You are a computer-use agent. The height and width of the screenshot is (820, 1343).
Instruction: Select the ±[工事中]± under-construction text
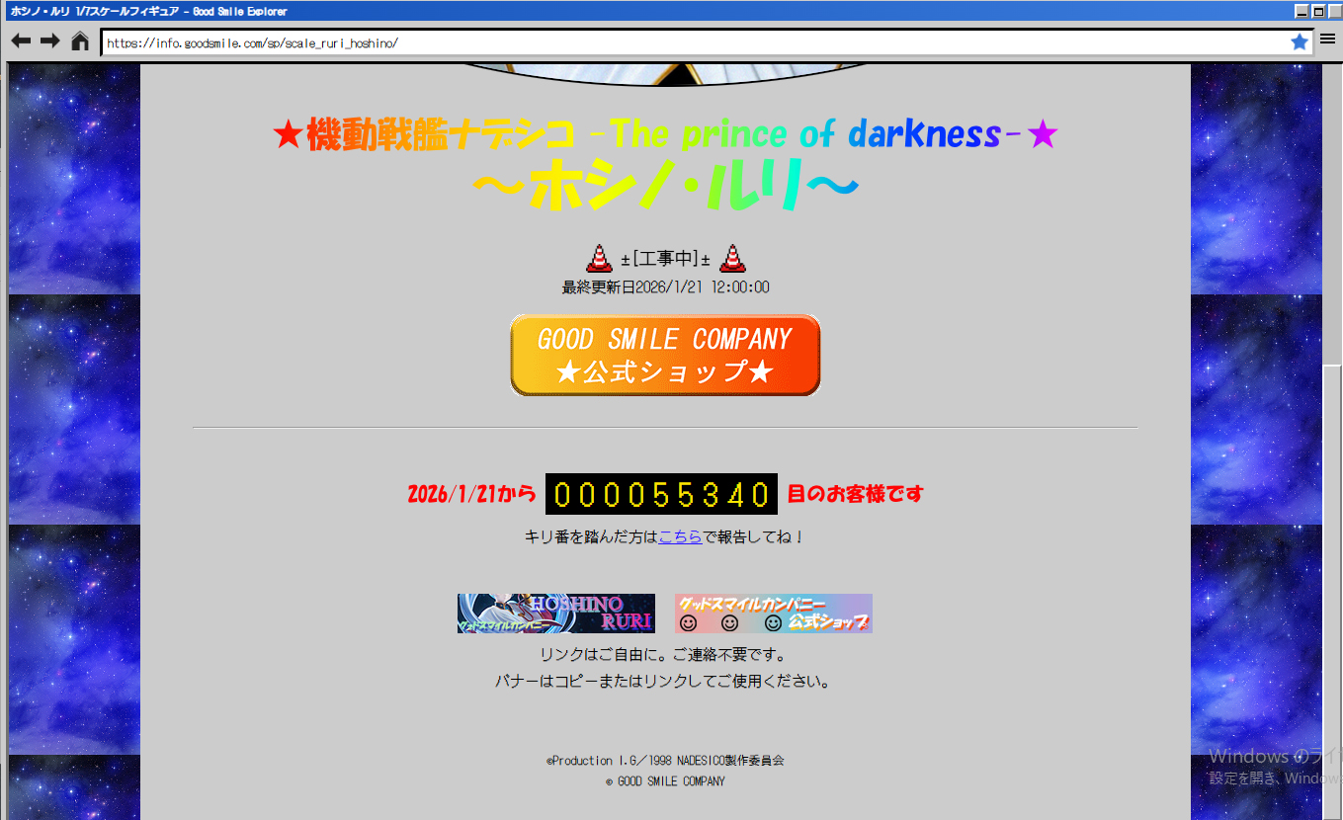tap(666, 259)
